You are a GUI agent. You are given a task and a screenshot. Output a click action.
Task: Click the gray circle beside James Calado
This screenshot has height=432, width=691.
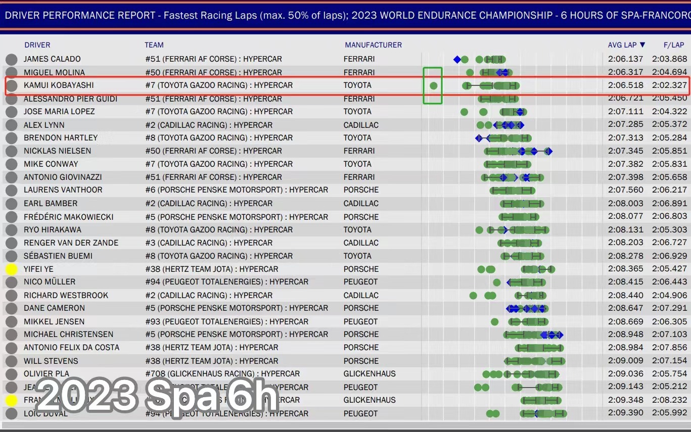pyautogui.click(x=11, y=59)
